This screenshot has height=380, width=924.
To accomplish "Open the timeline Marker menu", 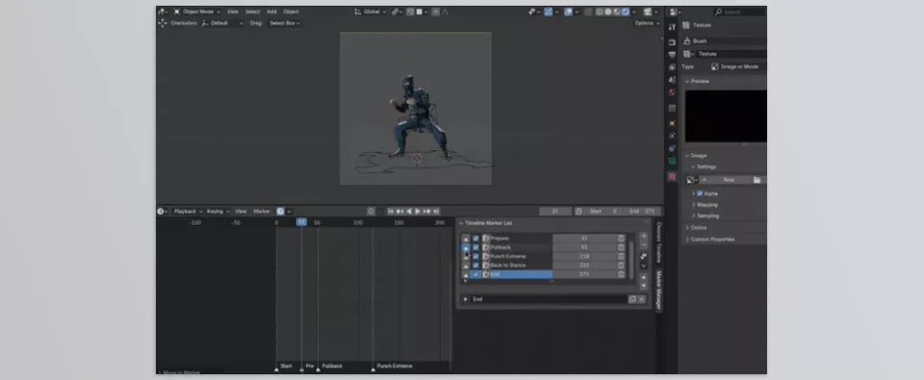I will tap(262, 211).
